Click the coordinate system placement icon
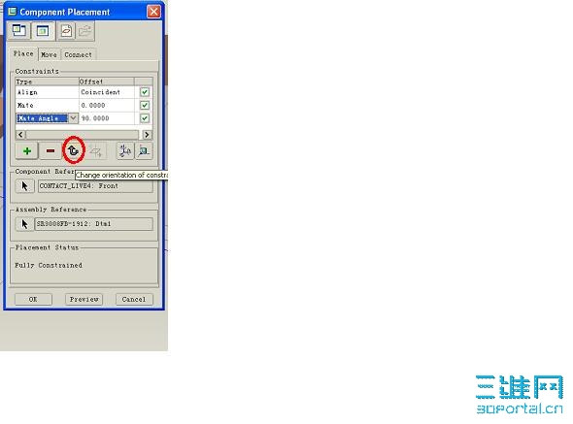This screenshot has height=424, width=573. click(x=124, y=150)
